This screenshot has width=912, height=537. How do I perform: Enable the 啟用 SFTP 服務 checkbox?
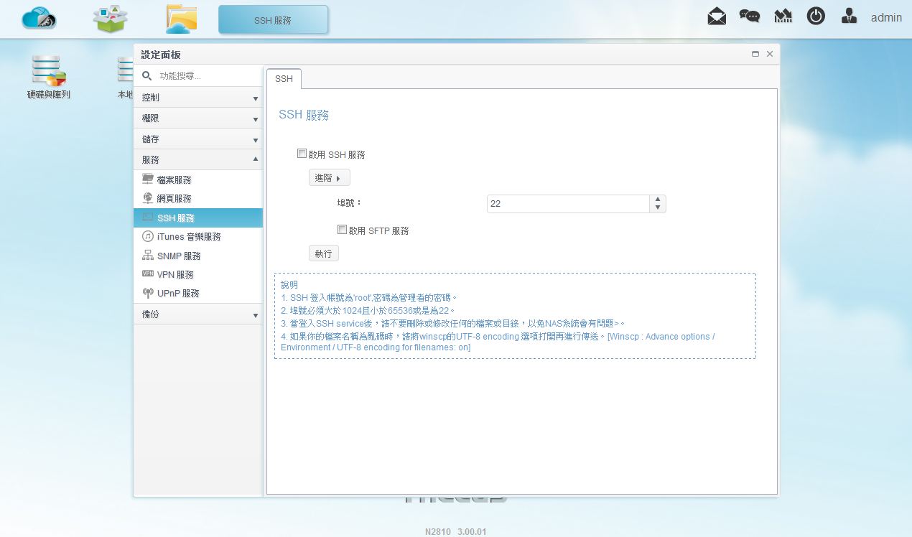343,230
